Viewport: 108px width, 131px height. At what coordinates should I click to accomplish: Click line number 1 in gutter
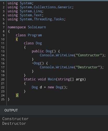(4, 3)
